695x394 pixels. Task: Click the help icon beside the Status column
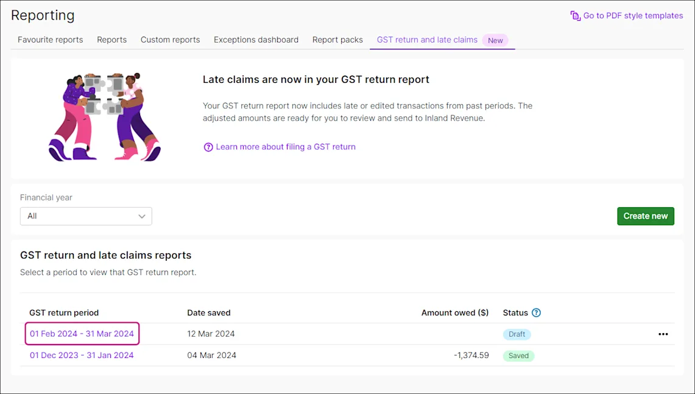tap(537, 312)
